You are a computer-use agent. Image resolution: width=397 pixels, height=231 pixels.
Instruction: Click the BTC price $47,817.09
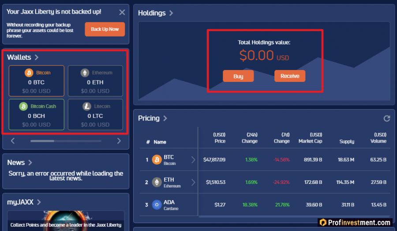click(214, 160)
